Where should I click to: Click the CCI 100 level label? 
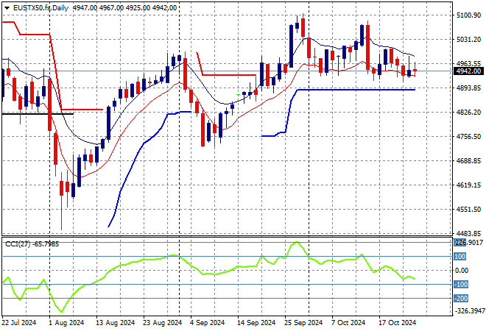coord(459,257)
